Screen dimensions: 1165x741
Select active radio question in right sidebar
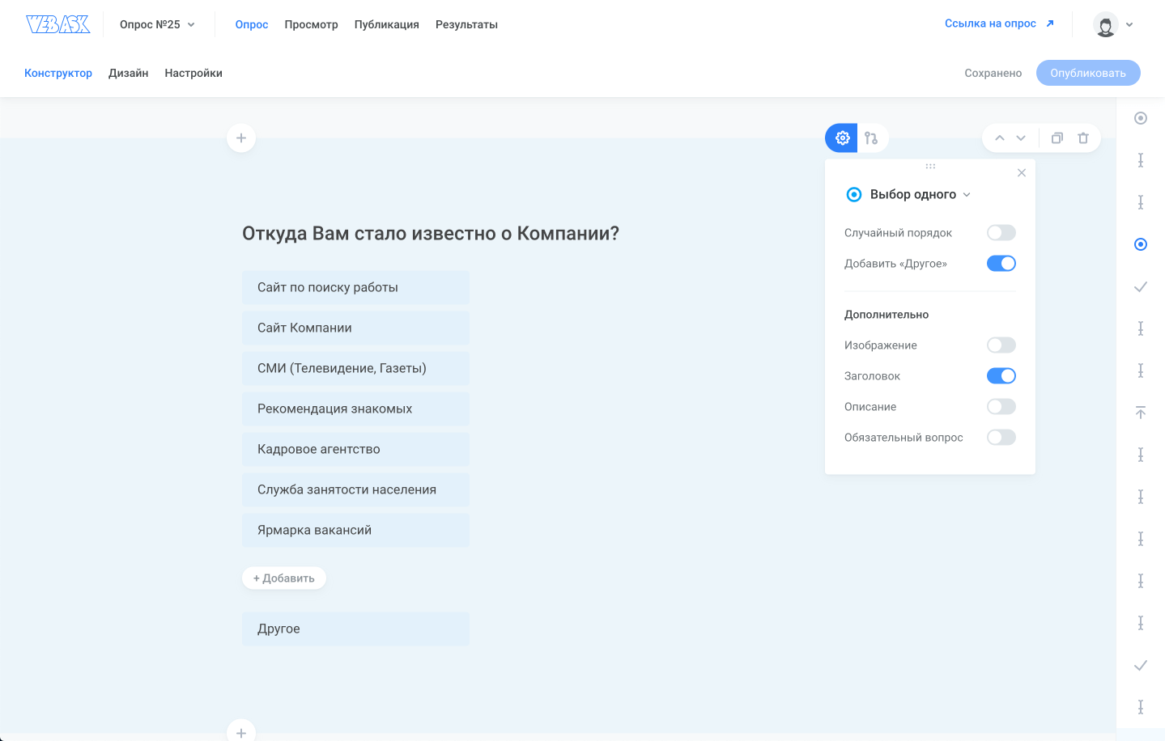(x=1141, y=244)
